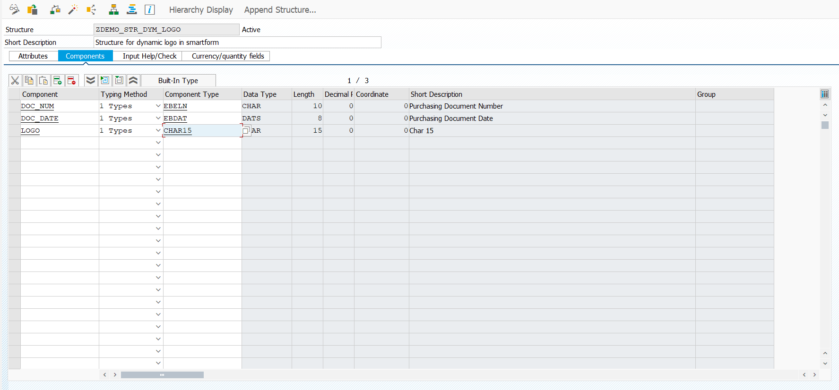Click the horizontal scrollbar thumb below the table
This screenshot has height=390, width=839.
pyautogui.click(x=162, y=375)
